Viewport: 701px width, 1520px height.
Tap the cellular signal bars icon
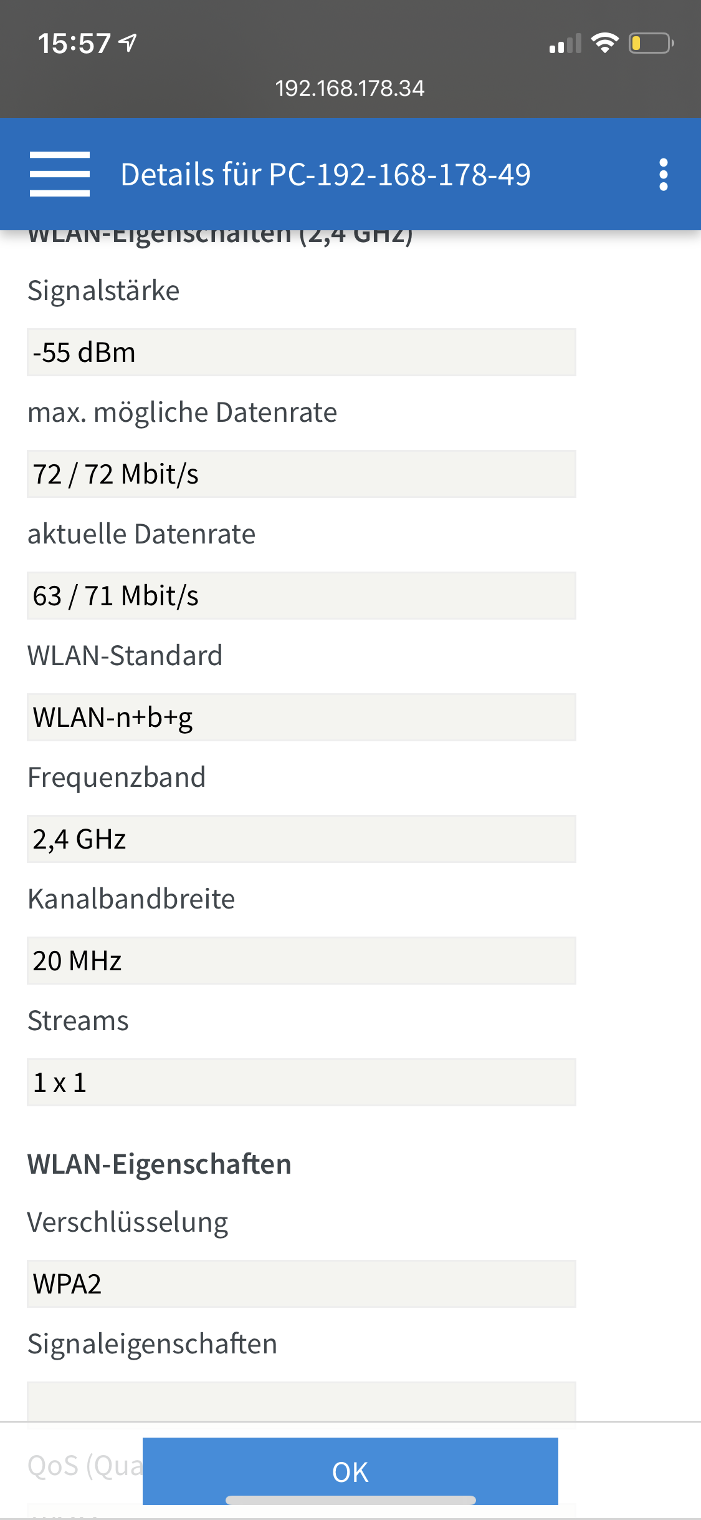click(x=565, y=44)
